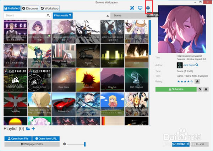This screenshot has width=213, height=151.
Task: Open Steam page icon beside Subscribe
Action: [x=200, y=89]
